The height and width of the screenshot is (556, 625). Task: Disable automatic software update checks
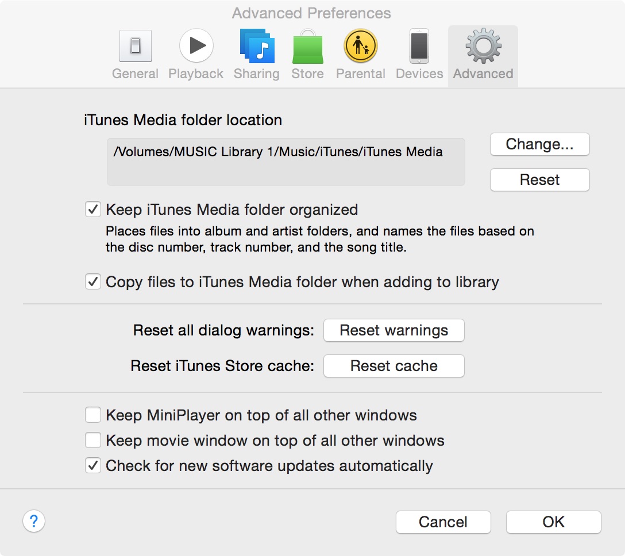[x=93, y=465]
